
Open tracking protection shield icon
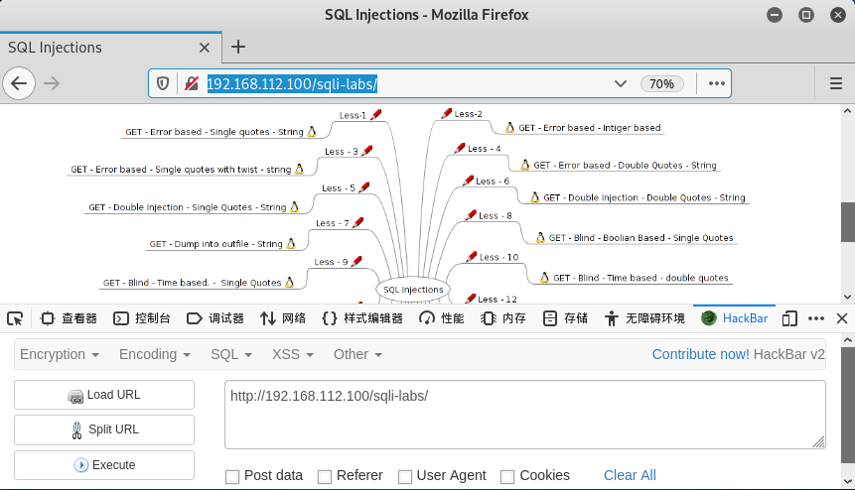coord(163,83)
